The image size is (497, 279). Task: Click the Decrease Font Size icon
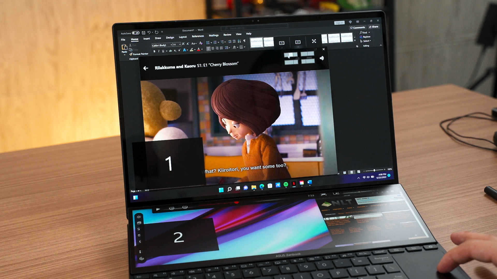188,44
